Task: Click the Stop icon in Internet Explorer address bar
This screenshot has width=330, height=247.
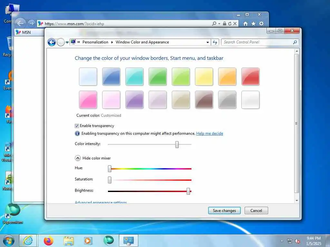Action: click(x=235, y=23)
